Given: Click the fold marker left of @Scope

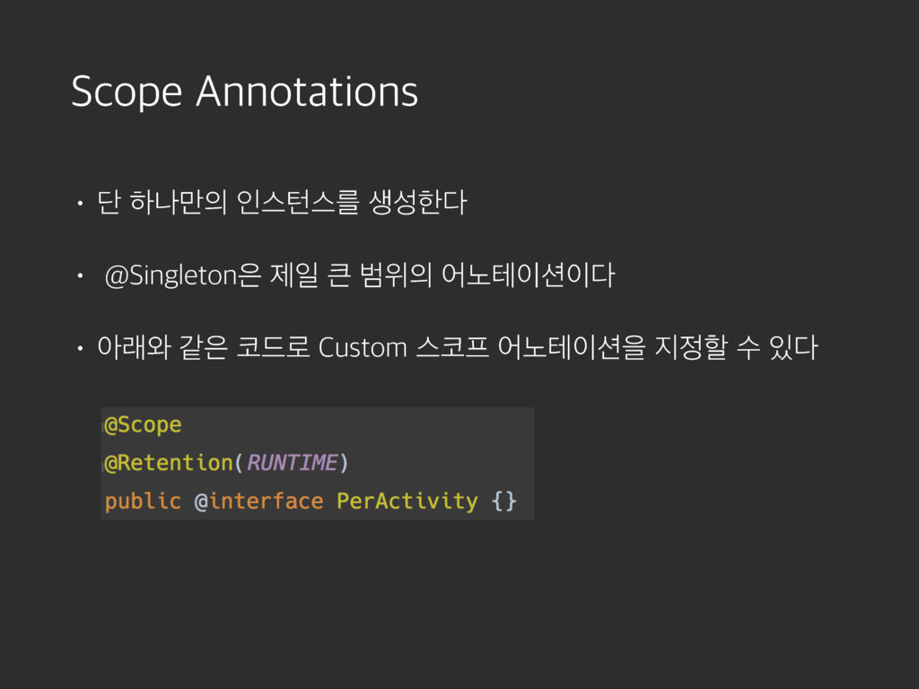Looking at the screenshot, I should pos(102,426).
